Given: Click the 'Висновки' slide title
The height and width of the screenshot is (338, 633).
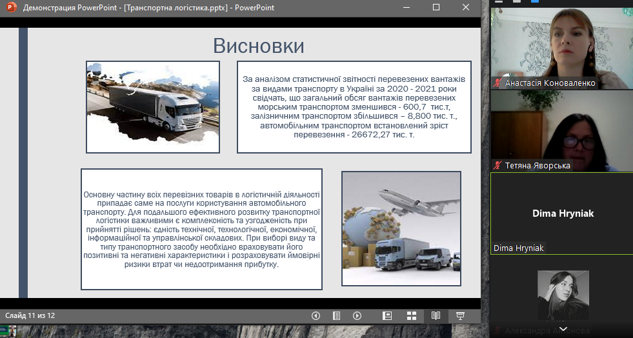Looking at the screenshot, I should (x=258, y=46).
